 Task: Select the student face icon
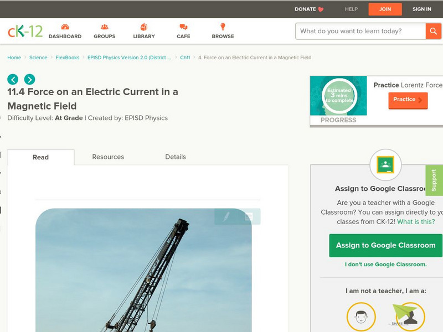[361, 317]
